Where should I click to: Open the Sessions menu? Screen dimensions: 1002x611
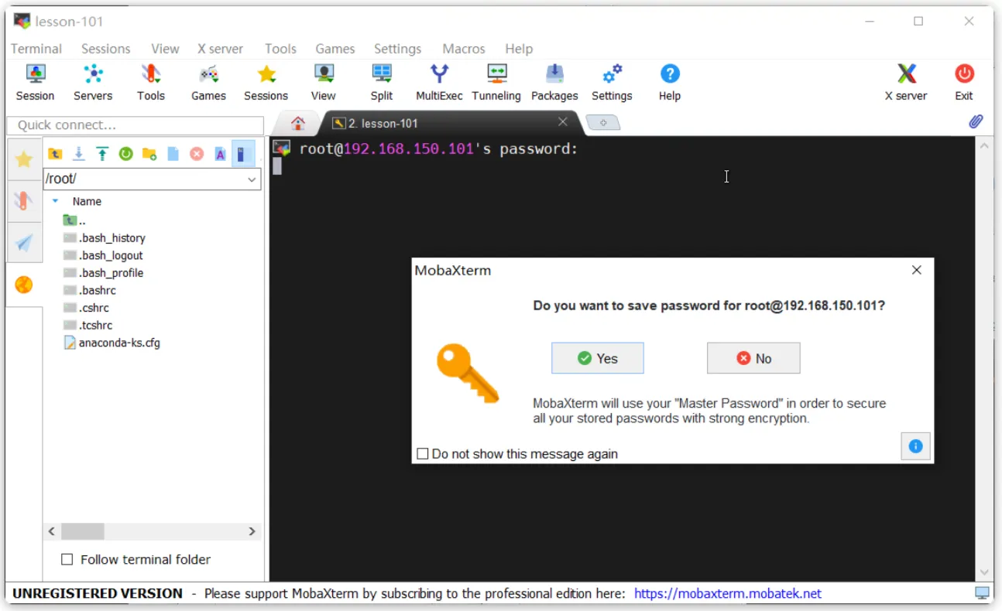[106, 49]
